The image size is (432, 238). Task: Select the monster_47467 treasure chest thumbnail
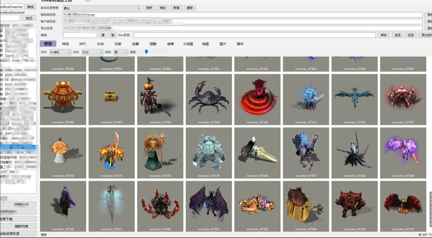111,99
